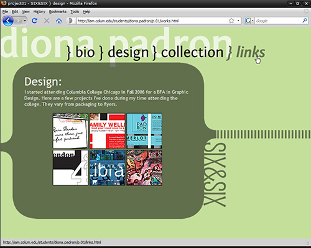Open the address bar history dropdown
Image resolution: width=311 pixels, height=248 pixels.
pyautogui.click(x=238, y=21)
